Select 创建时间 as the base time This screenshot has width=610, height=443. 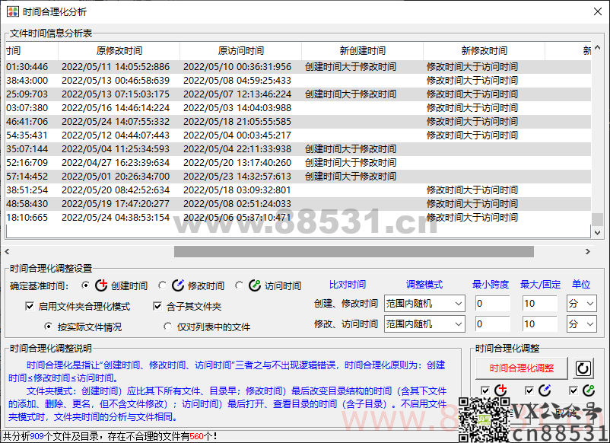pos(86,285)
